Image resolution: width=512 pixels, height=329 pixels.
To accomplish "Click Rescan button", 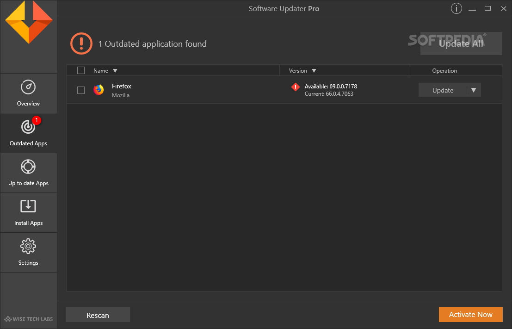I will (x=98, y=315).
